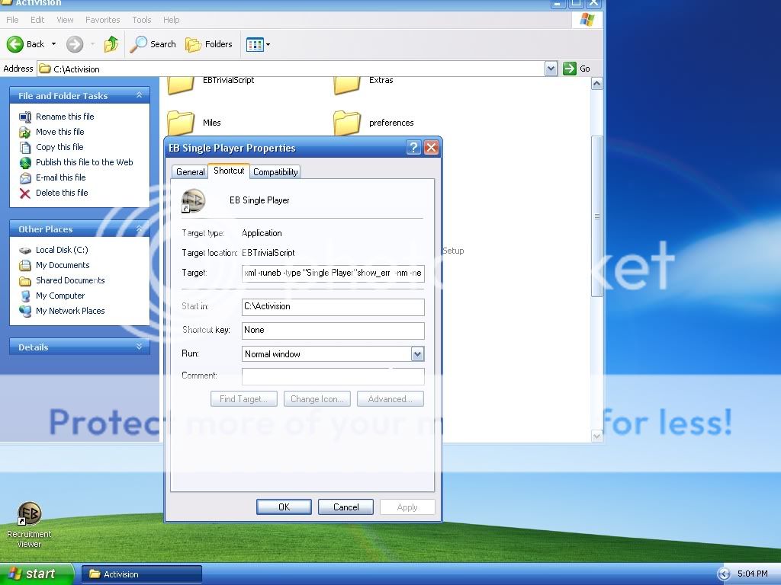The width and height of the screenshot is (781, 585).
Task: Click Delete this file
Action: [x=62, y=193]
